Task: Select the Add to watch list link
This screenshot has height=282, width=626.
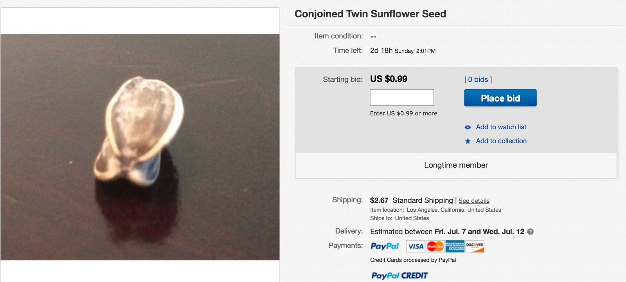Action: (501, 127)
